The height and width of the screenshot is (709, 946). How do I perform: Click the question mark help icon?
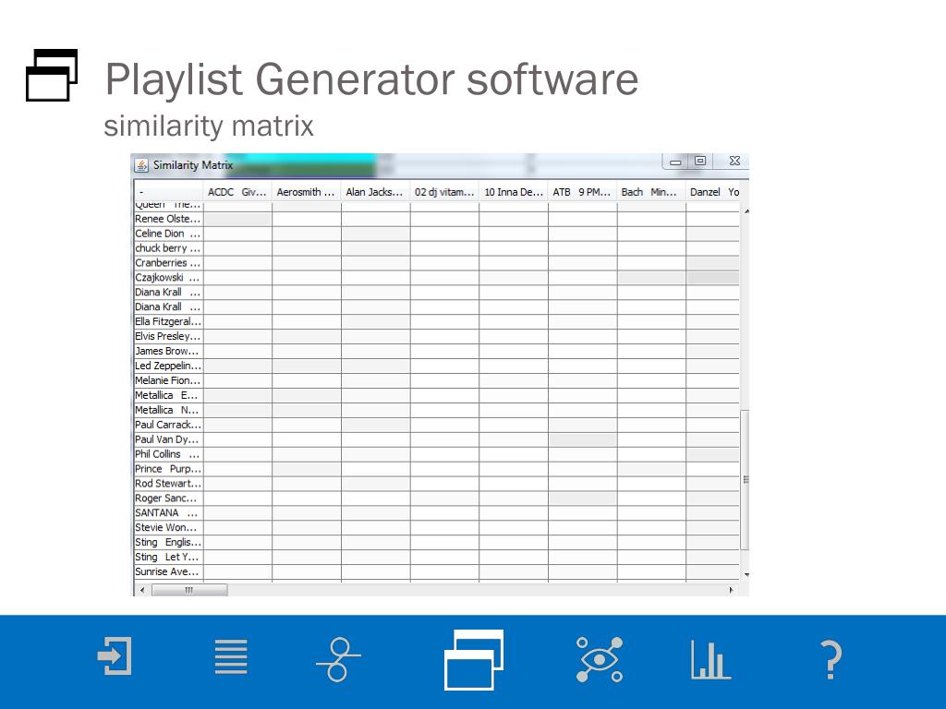pos(831,660)
